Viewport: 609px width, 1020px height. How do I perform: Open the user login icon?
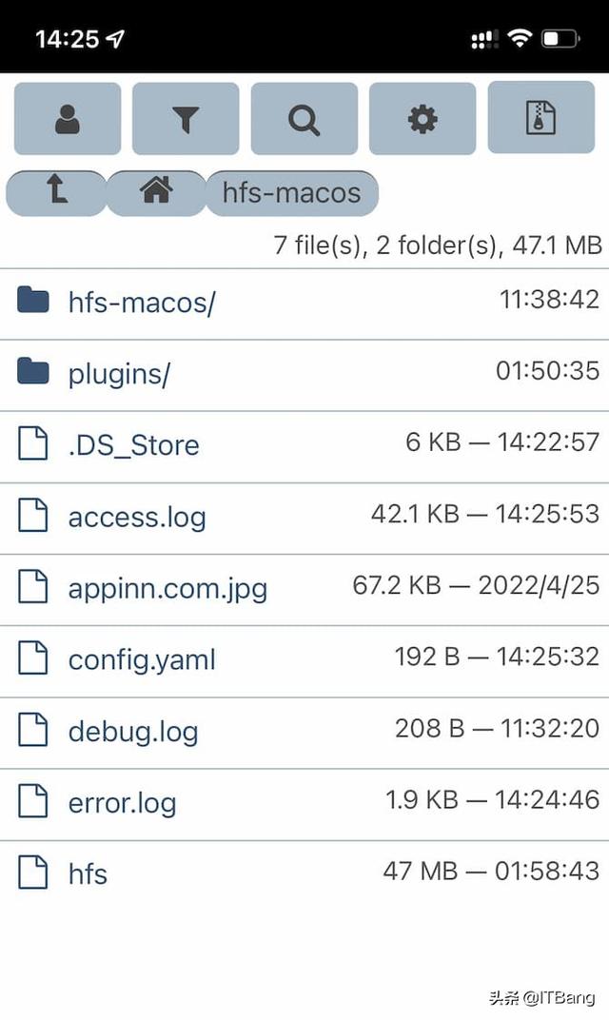[68, 119]
